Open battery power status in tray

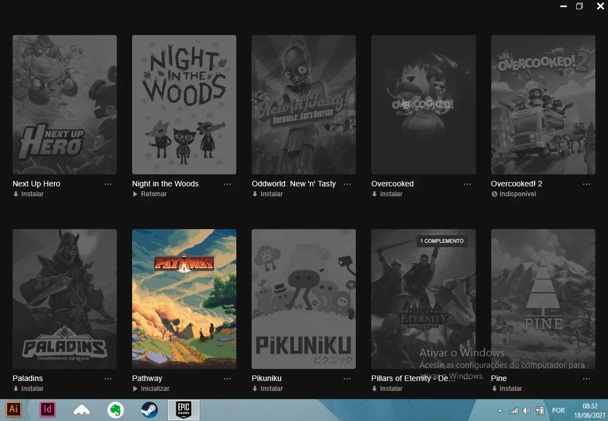(540, 411)
